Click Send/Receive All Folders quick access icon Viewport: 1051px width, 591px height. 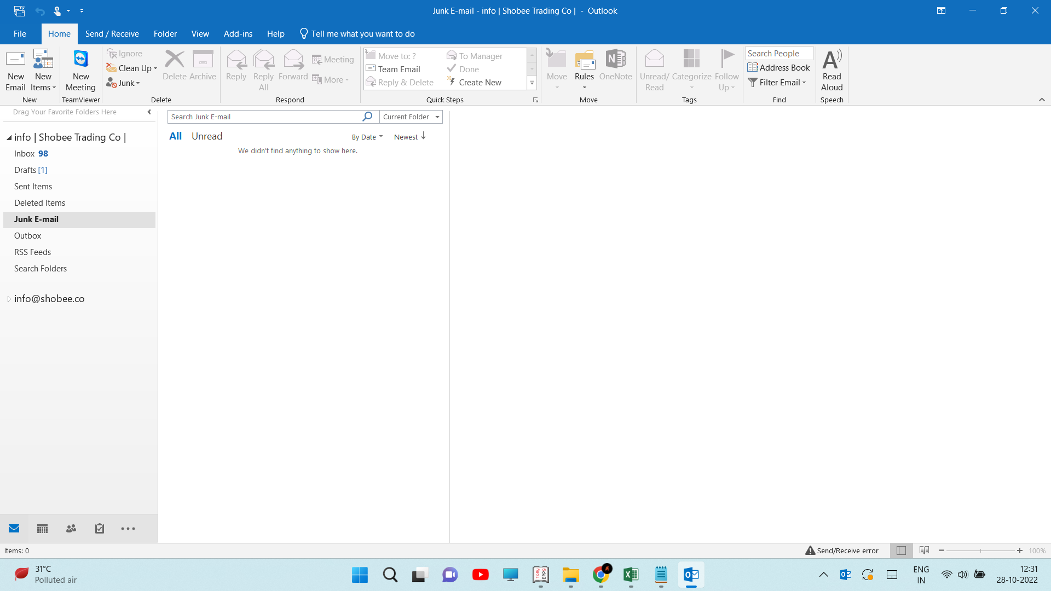point(19,11)
